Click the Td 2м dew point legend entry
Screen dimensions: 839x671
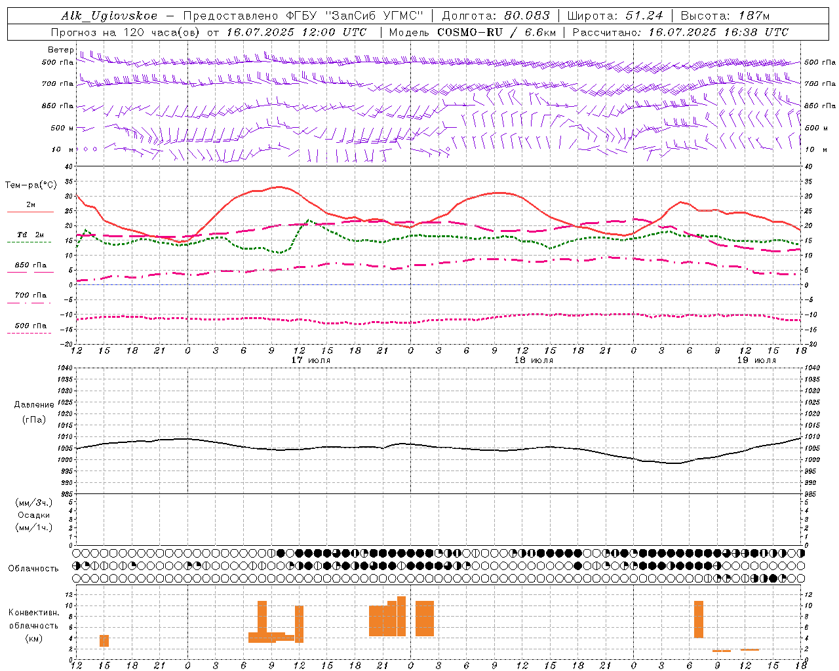pos(31,235)
